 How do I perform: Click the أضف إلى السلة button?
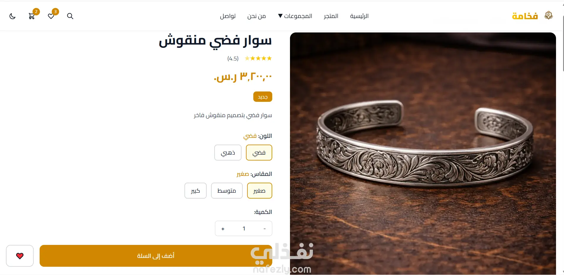(156, 256)
